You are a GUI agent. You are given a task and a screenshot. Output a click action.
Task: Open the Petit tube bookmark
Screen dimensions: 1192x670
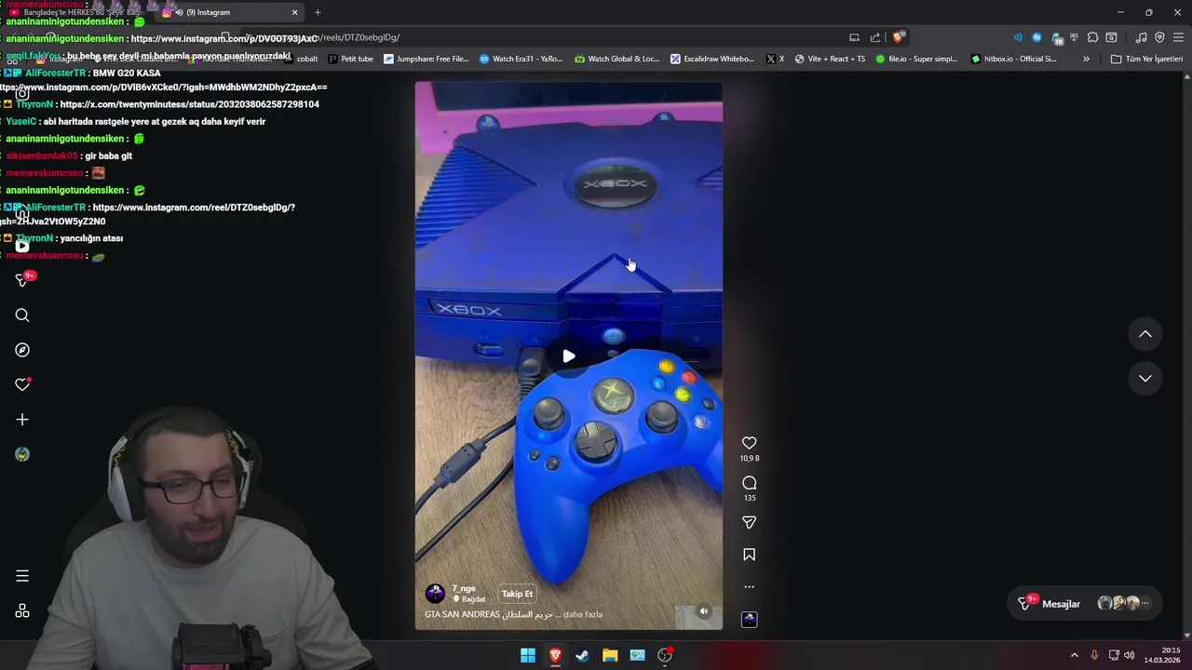click(x=351, y=59)
